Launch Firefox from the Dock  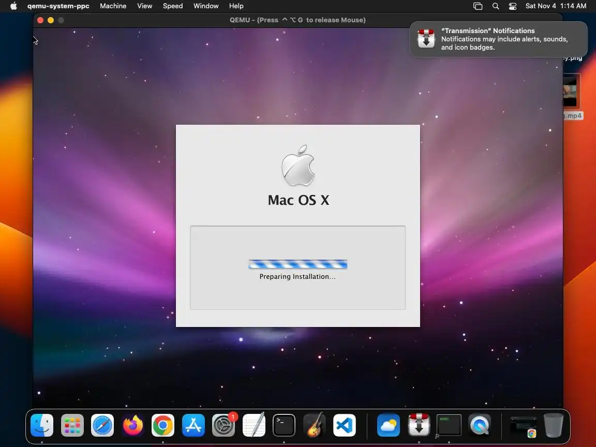click(132, 425)
